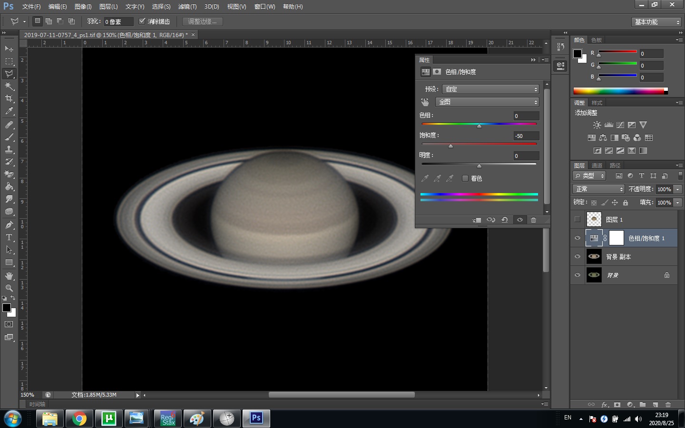The height and width of the screenshot is (428, 685).
Task: Select the Rectangular Marquee tool
Action: [9, 61]
